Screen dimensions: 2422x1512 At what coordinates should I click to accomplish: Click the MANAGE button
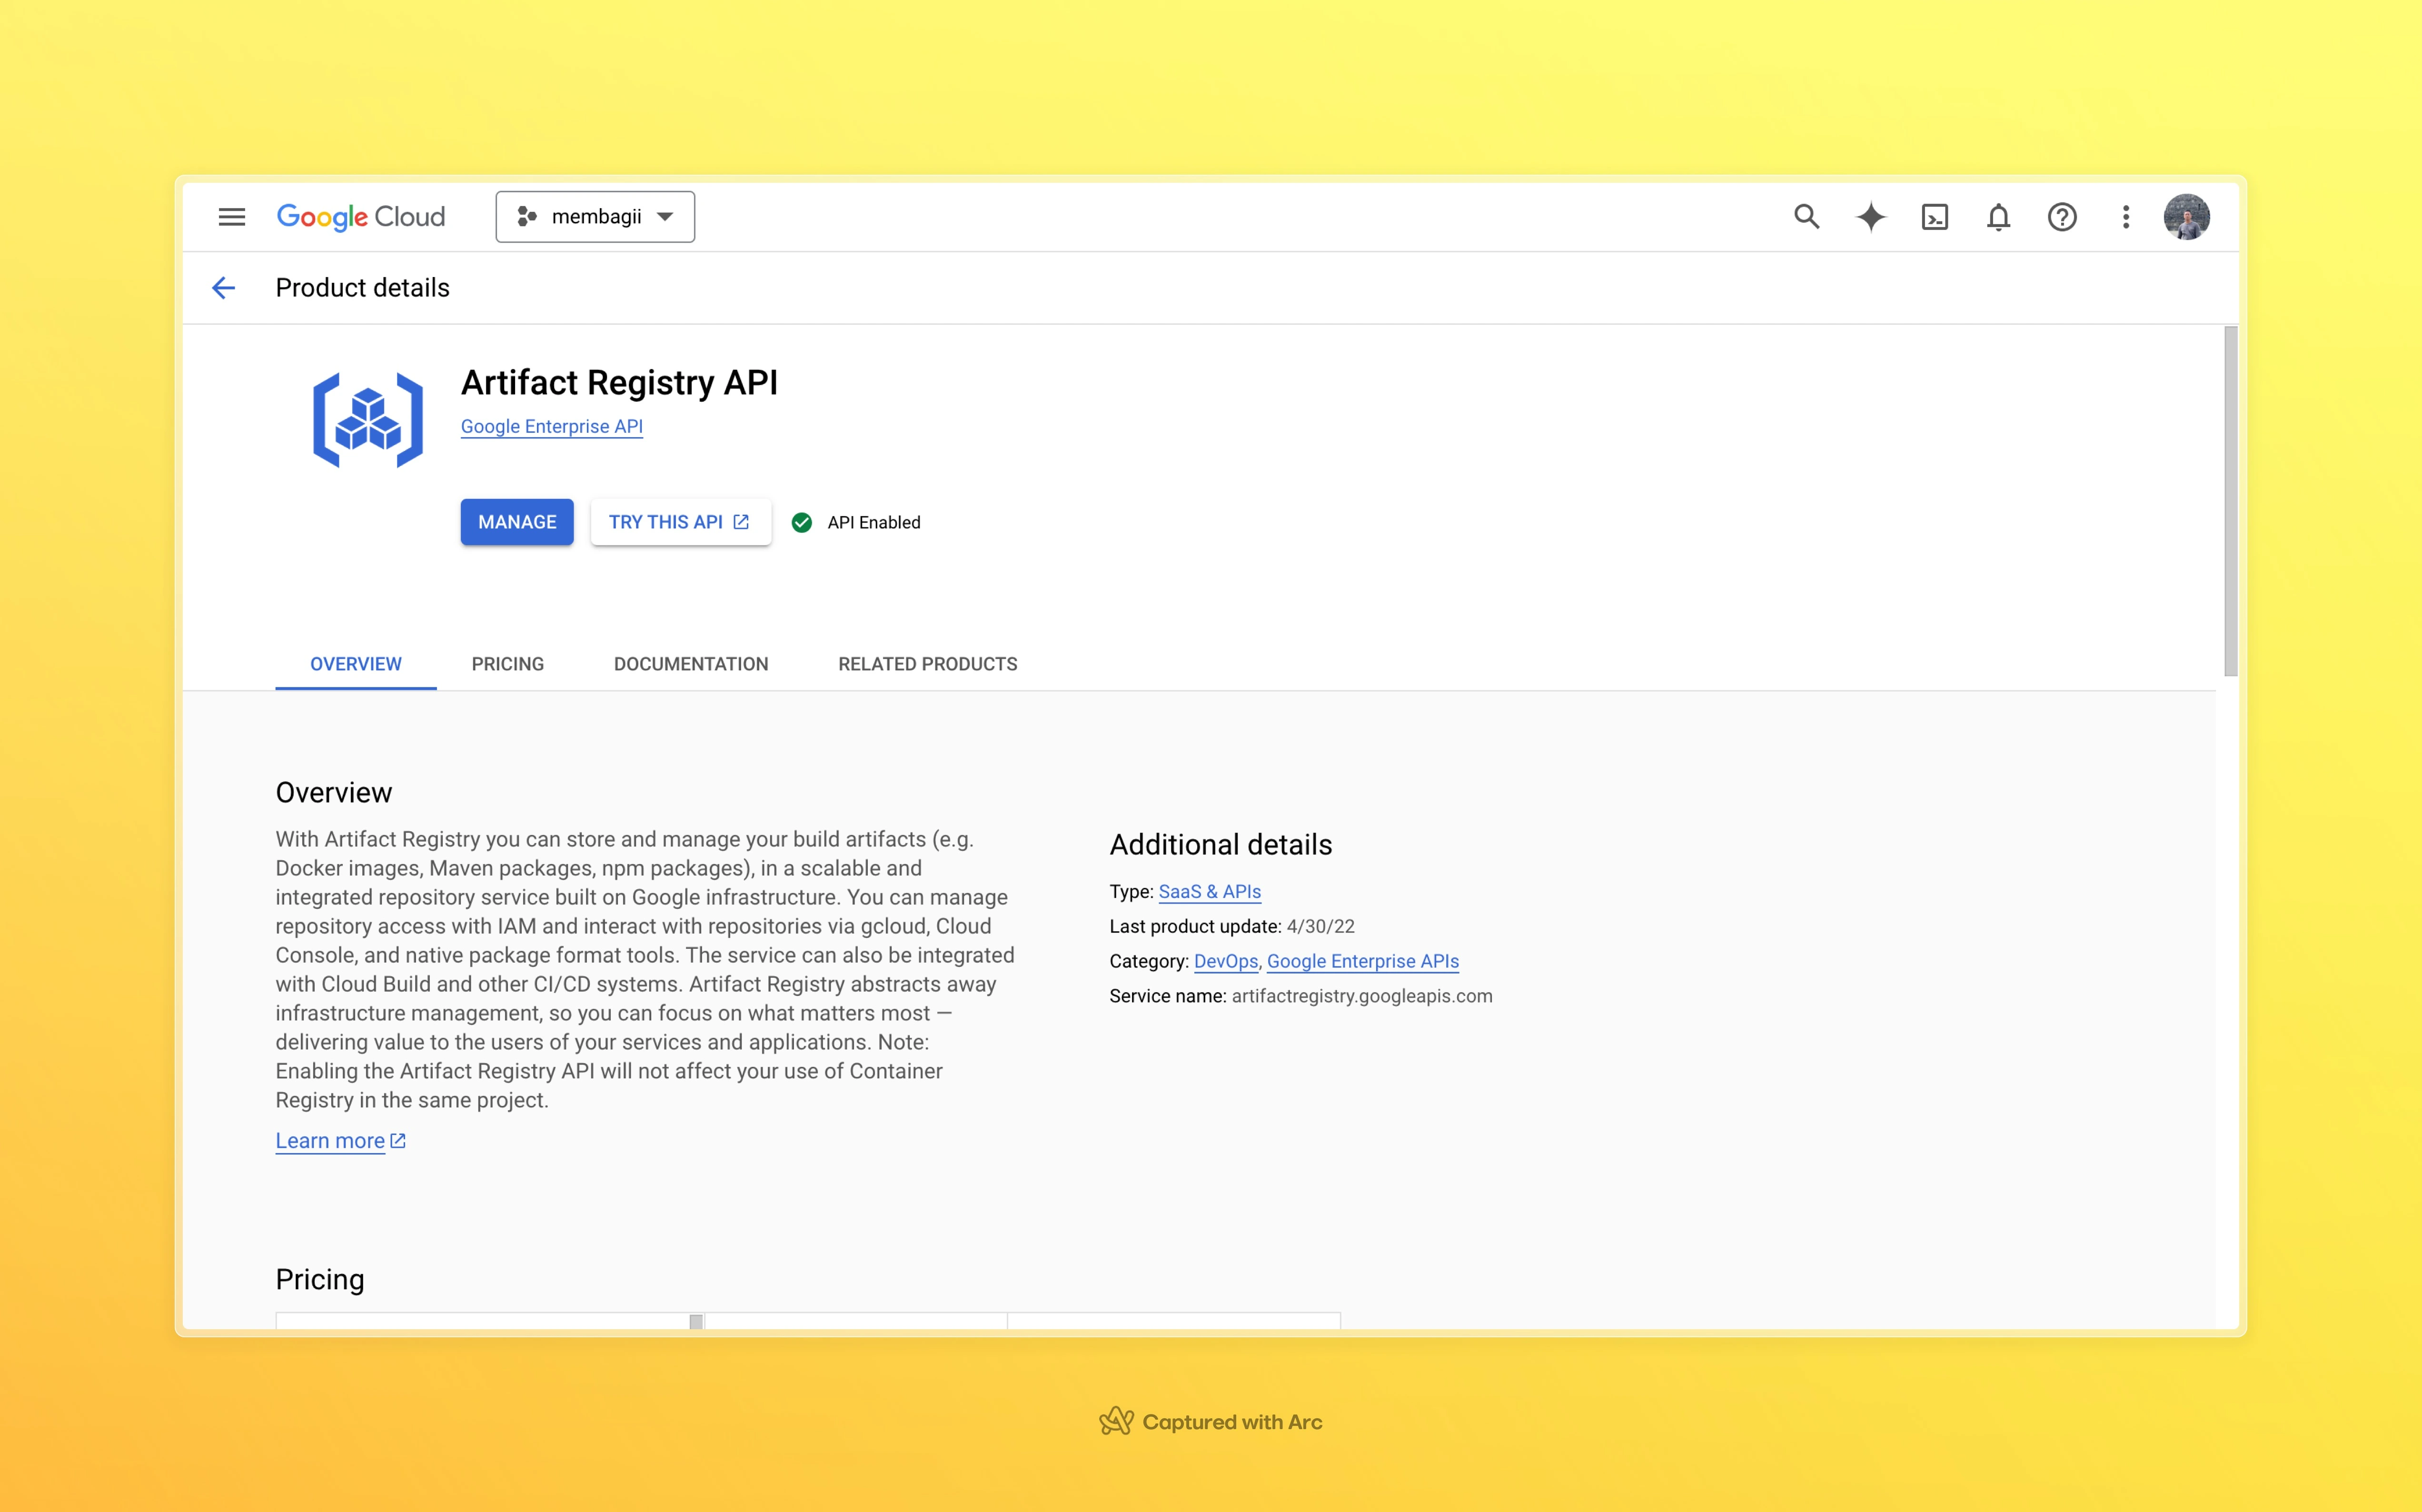517,522
